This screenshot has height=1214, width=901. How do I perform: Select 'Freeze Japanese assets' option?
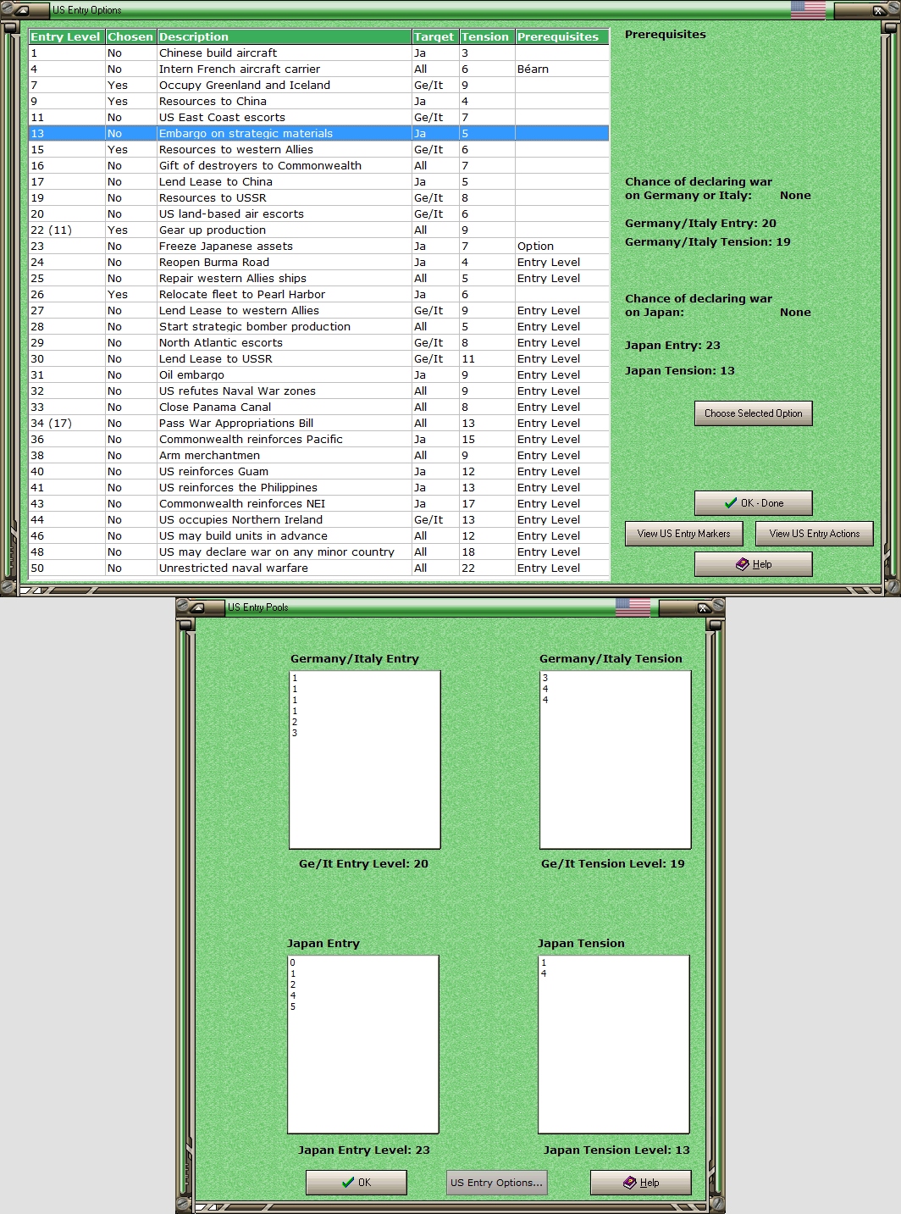coord(318,246)
